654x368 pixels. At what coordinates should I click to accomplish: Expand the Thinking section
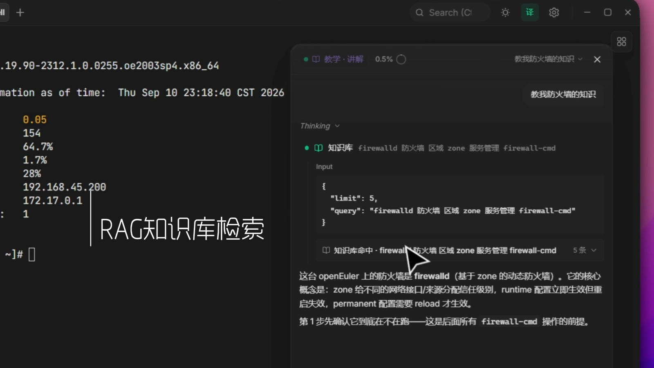(x=320, y=126)
